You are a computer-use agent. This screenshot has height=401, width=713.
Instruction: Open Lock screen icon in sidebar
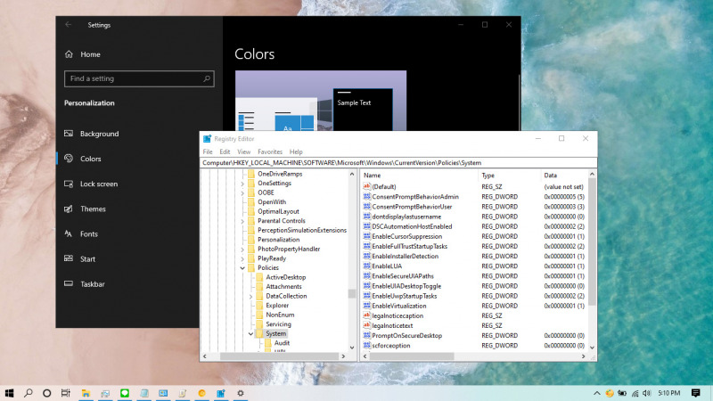coord(69,184)
